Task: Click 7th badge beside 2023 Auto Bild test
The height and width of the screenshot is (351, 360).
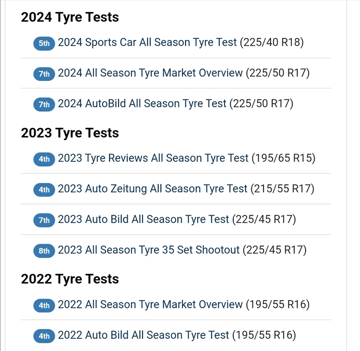Action: tap(44, 220)
